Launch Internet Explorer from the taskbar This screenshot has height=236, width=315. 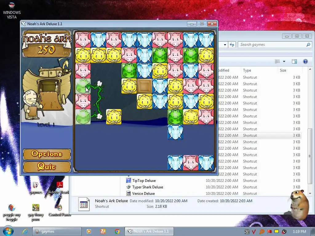tap(25, 231)
